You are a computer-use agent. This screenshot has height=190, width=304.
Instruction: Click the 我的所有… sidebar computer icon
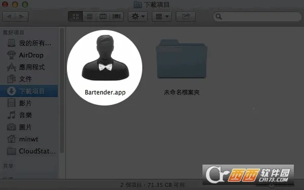coord(11,43)
